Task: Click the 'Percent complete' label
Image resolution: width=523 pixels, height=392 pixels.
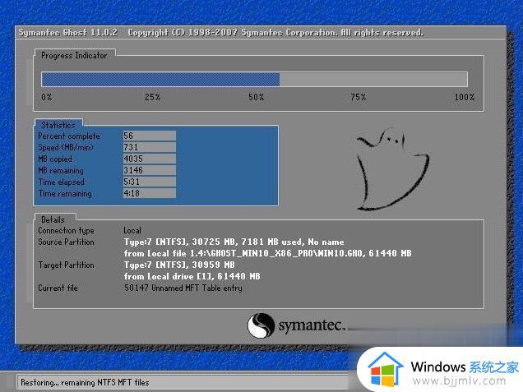Action: pyautogui.click(x=69, y=136)
